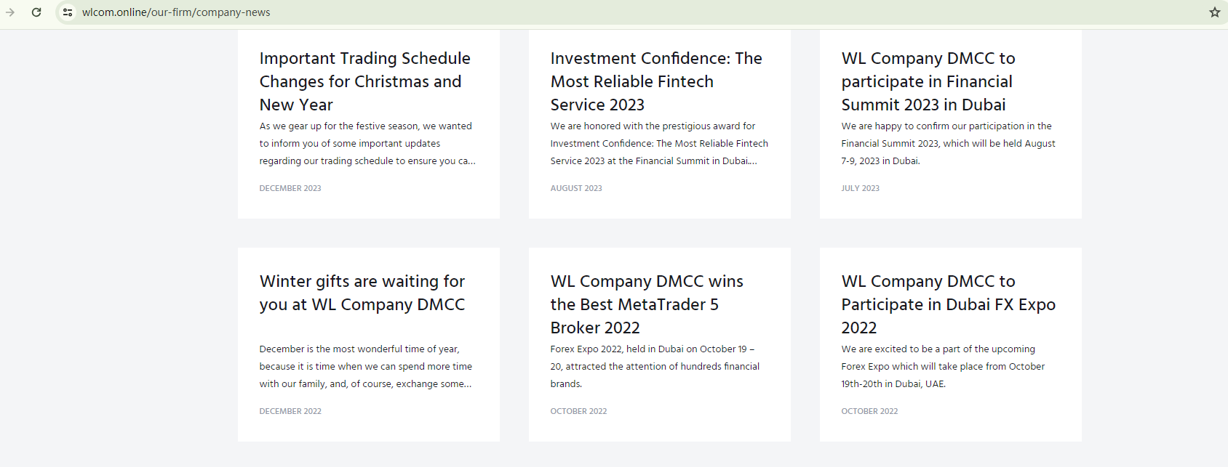Open the site information icon
Image resolution: width=1228 pixels, height=467 pixels.
point(68,12)
